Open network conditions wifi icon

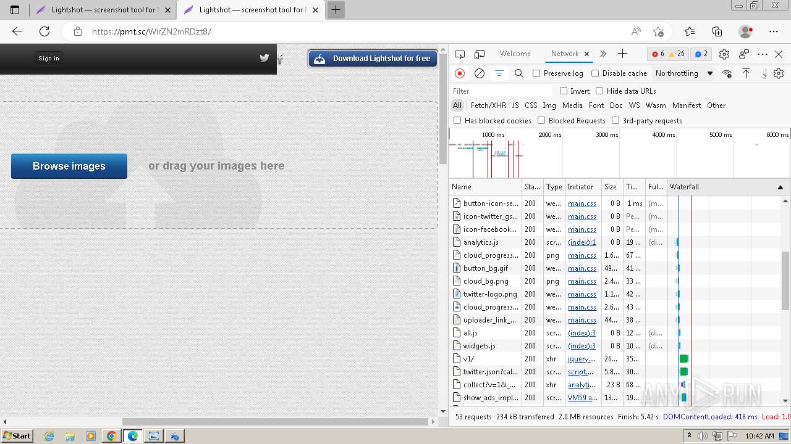tap(727, 73)
